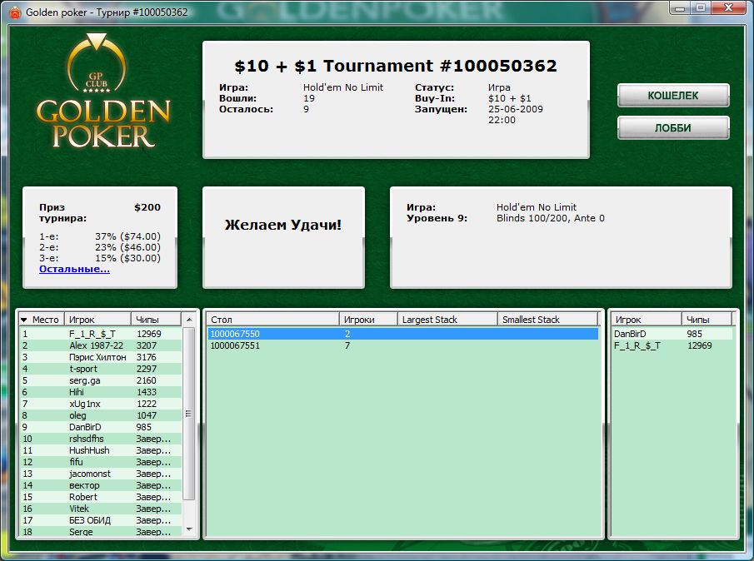
Task: Click Чипы header in table players panel
Action: (707, 320)
